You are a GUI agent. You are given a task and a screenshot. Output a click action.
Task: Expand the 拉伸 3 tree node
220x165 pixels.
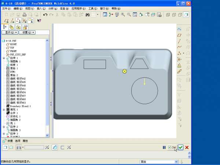pos(4,134)
